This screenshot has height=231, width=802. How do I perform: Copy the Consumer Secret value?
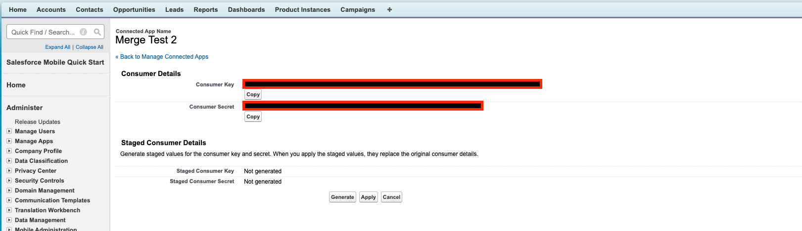pos(253,116)
